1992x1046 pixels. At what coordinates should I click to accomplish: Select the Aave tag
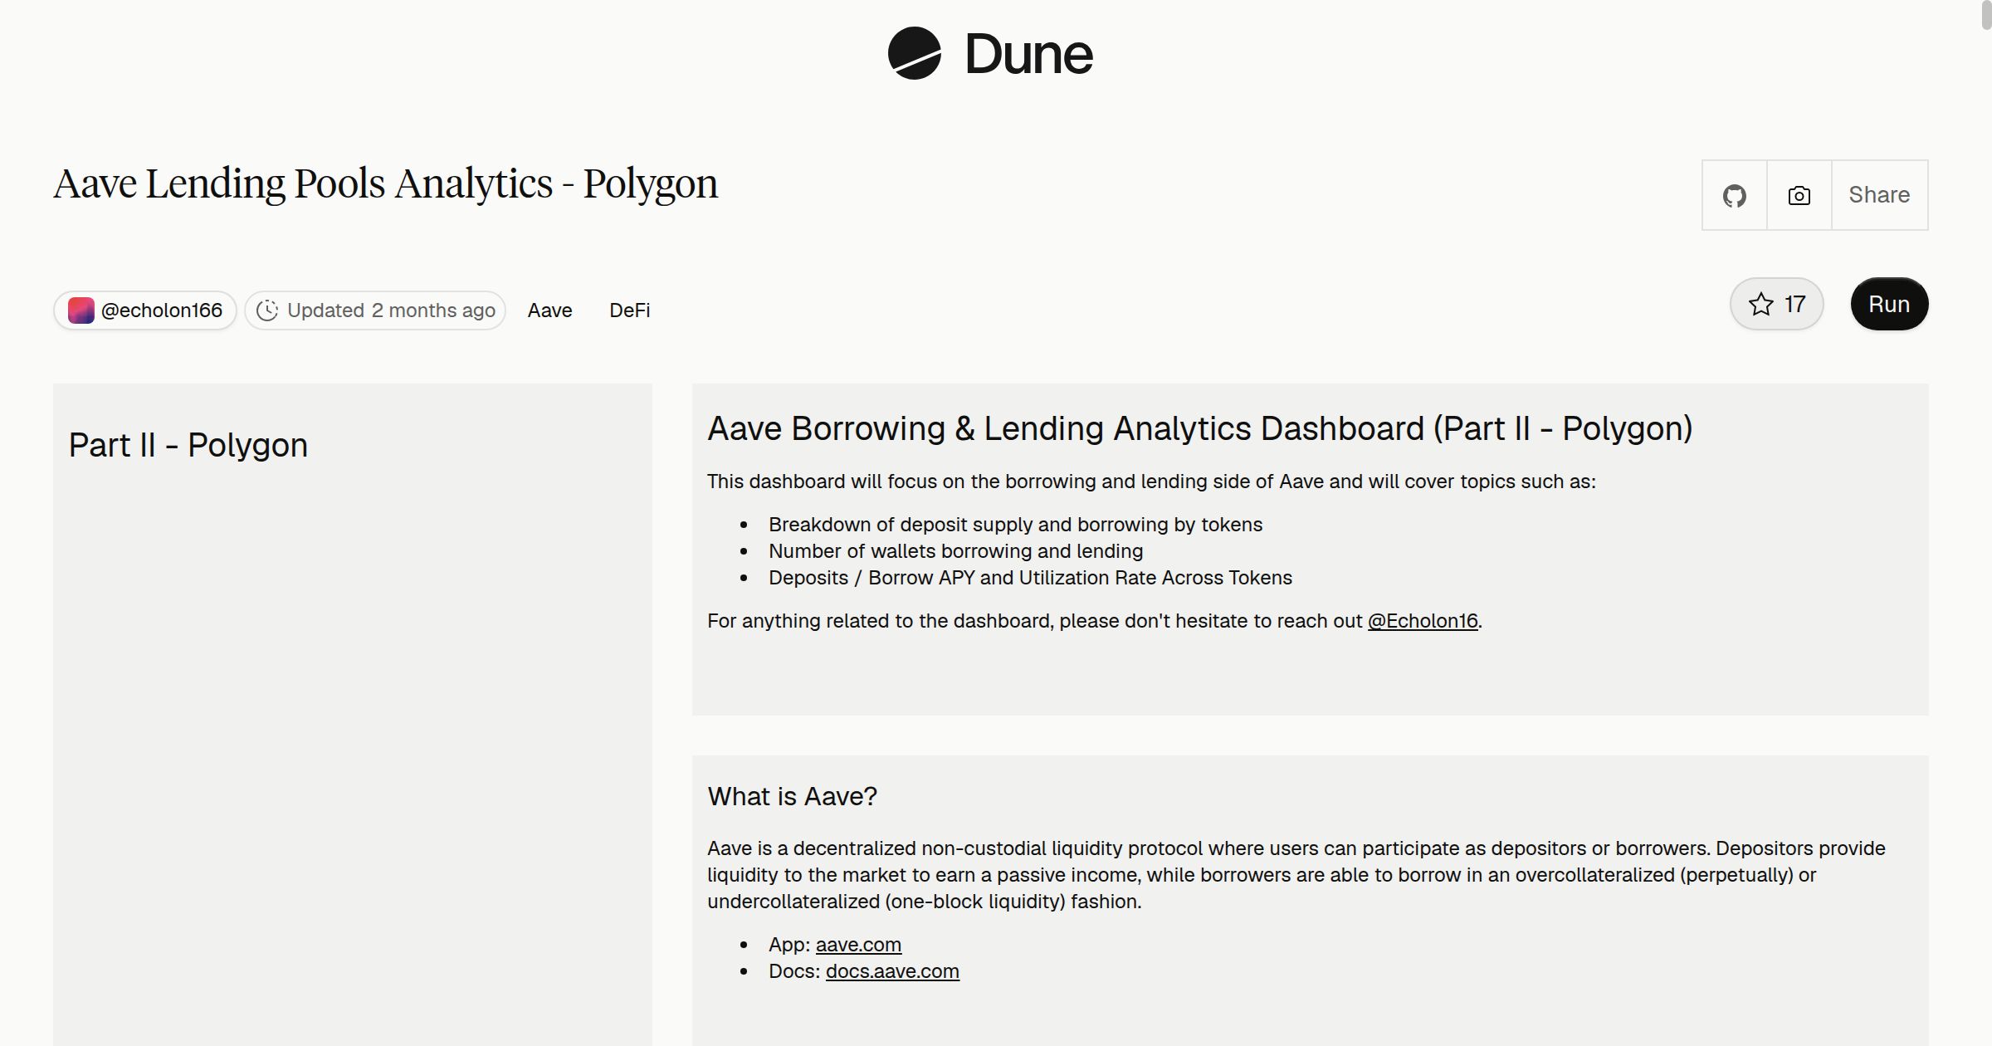coord(549,310)
